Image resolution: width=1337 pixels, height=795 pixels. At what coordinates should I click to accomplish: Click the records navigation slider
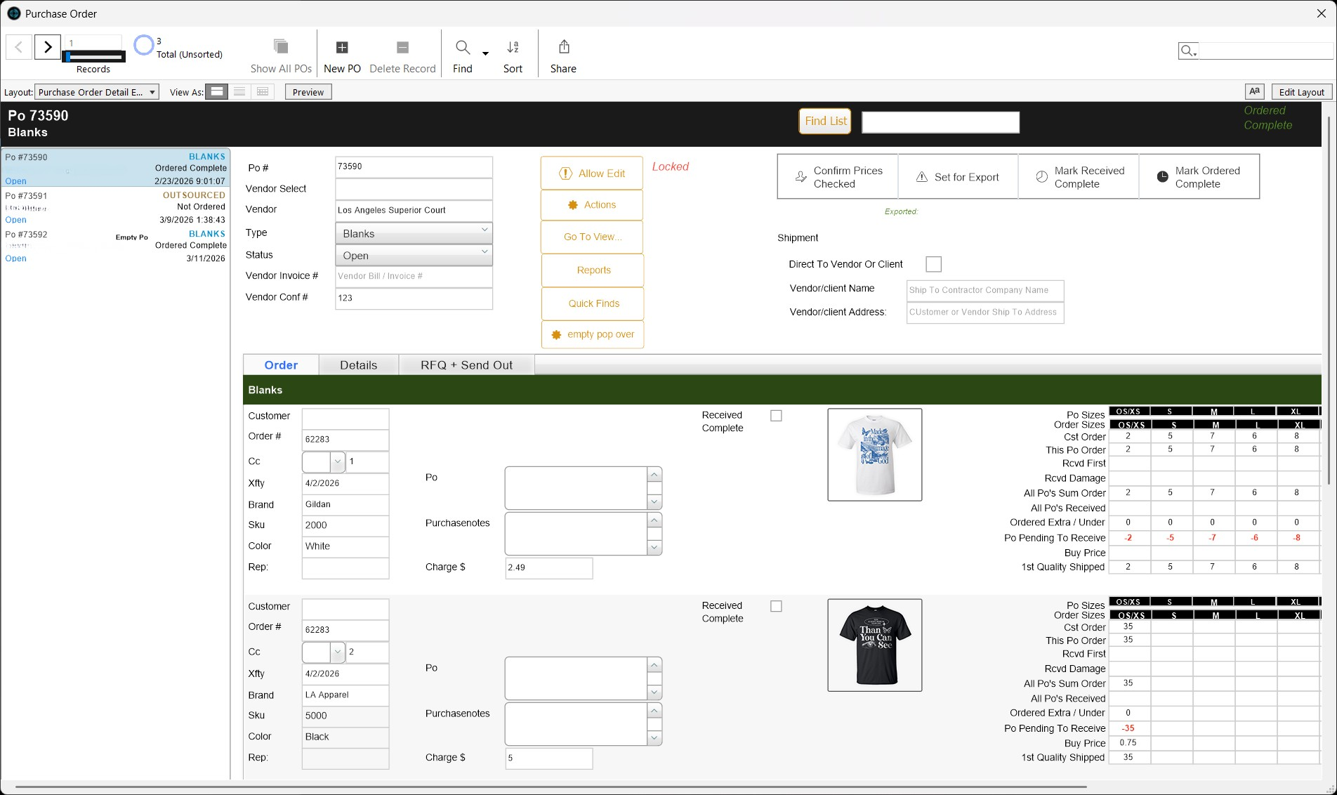(94, 56)
